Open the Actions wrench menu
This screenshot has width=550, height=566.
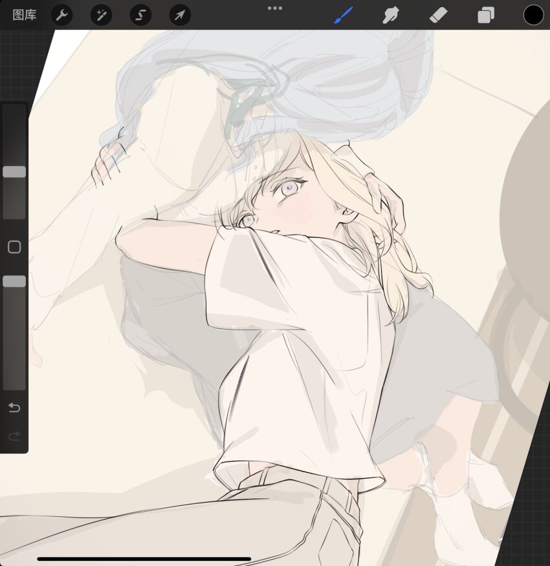[62, 15]
